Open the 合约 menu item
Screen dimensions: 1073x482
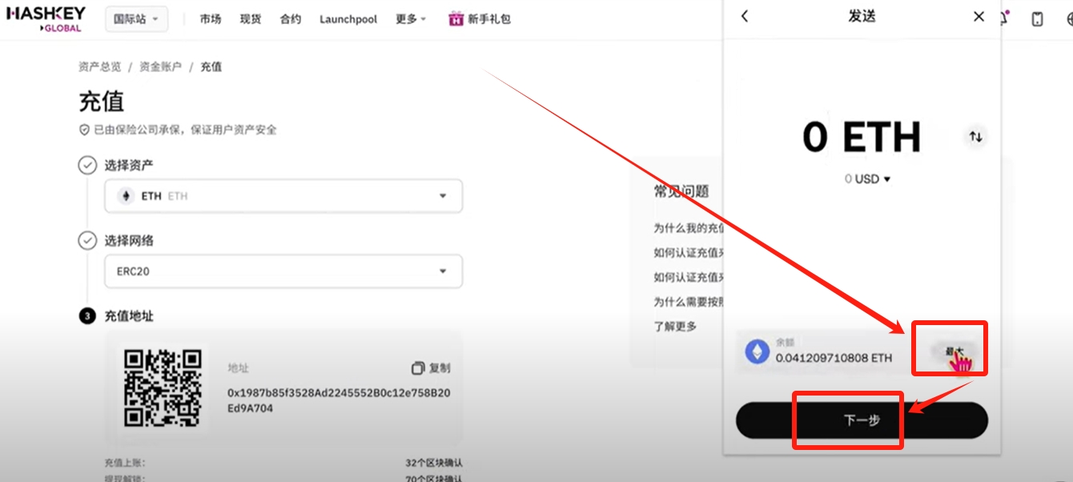click(x=291, y=19)
